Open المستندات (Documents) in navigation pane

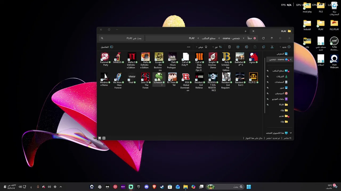281,82
